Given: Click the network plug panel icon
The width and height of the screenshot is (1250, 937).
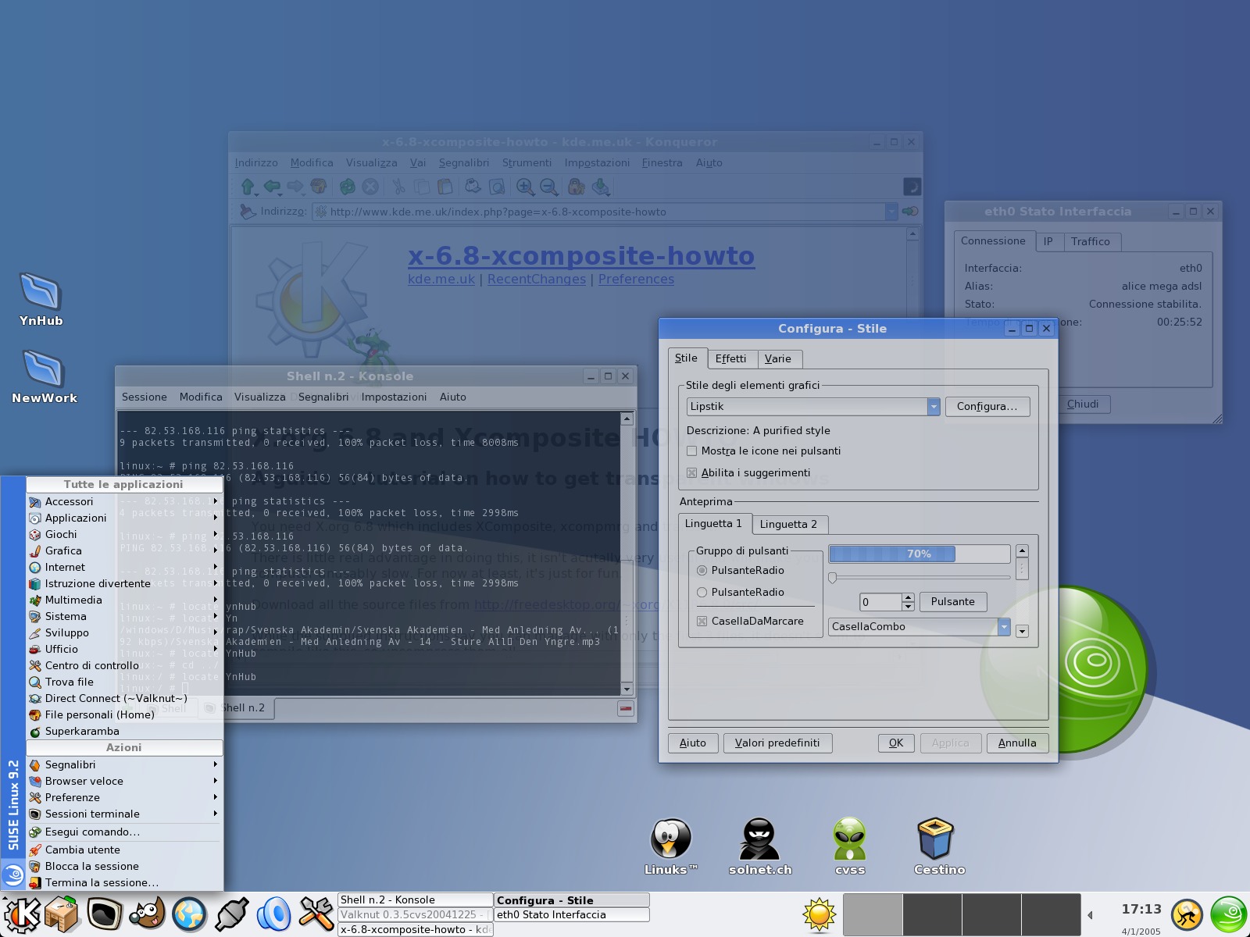Looking at the screenshot, I should [232, 914].
